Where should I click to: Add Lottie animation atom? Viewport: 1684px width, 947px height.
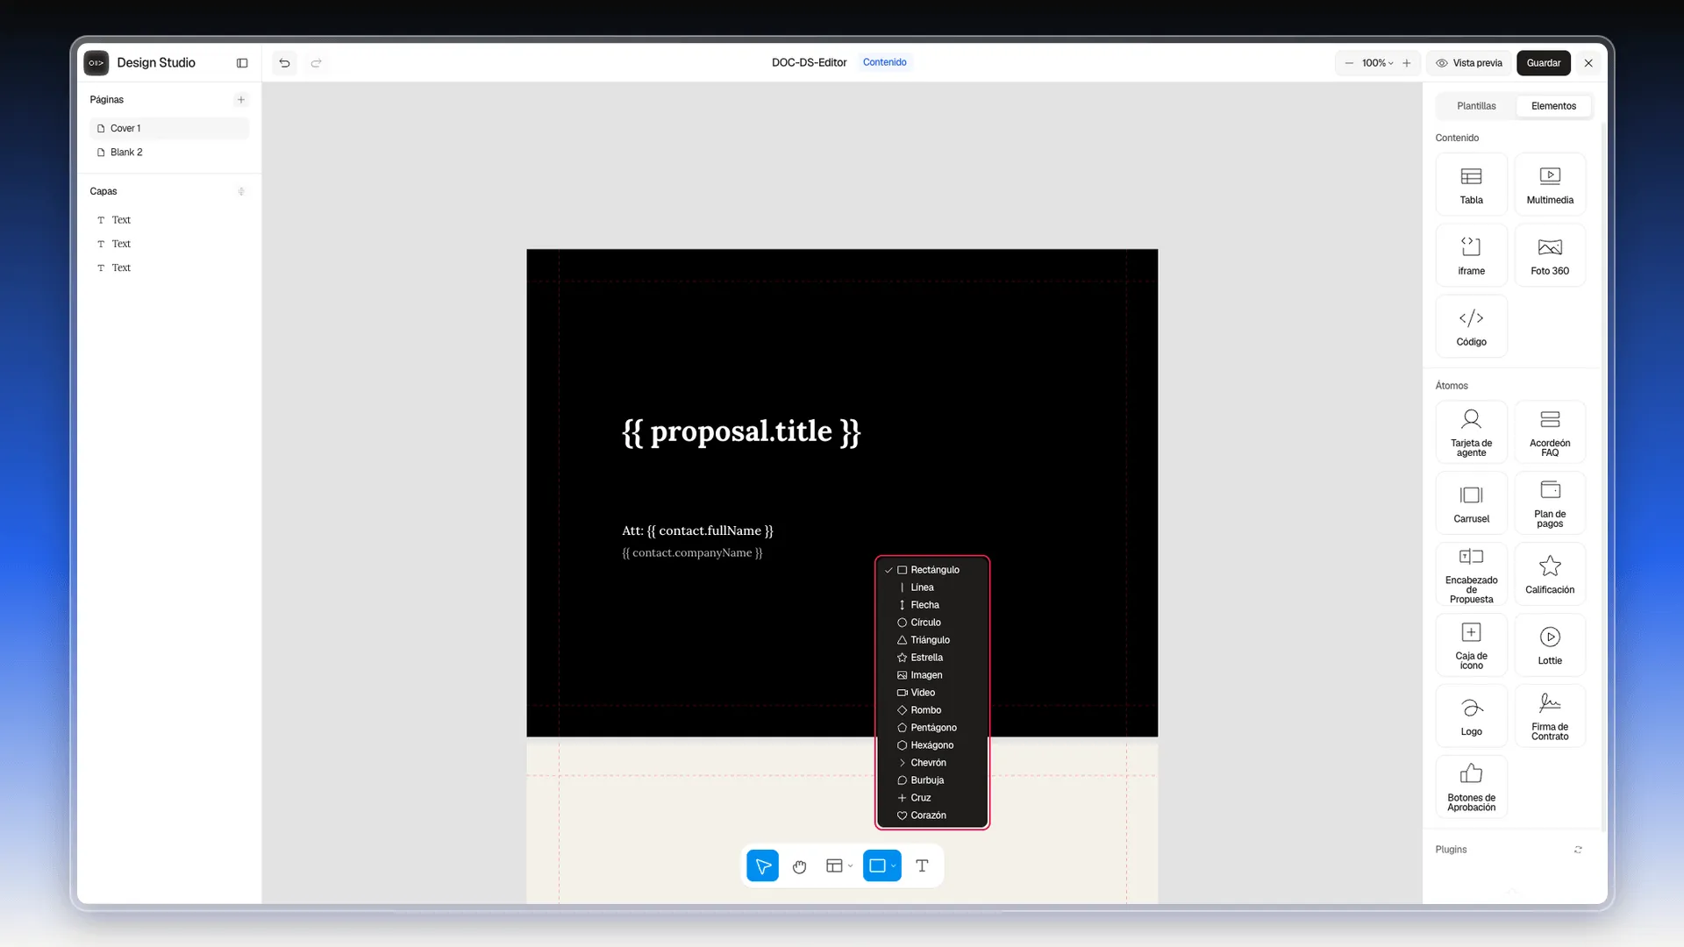pos(1550,646)
